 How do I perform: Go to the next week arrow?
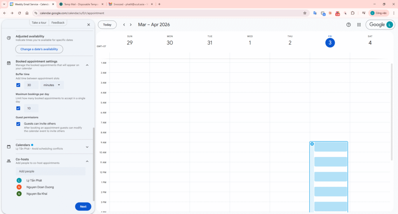tap(131, 25)
